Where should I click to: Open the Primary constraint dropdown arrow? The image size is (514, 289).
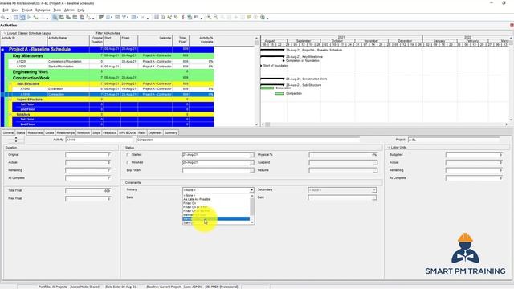tap(251, 190)
